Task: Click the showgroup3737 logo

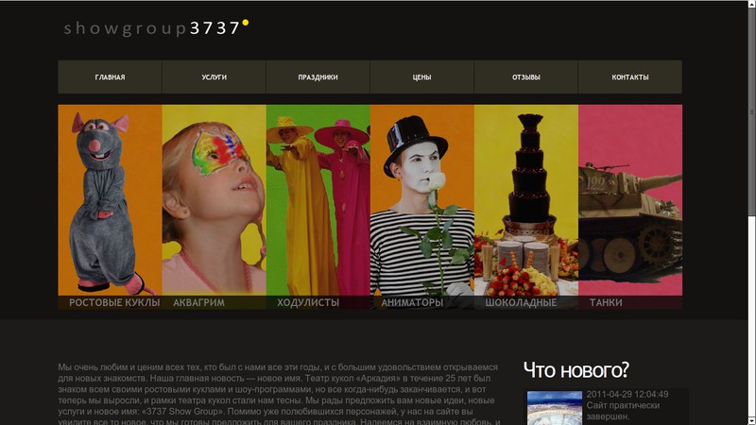Action: [x=156, y=28]
